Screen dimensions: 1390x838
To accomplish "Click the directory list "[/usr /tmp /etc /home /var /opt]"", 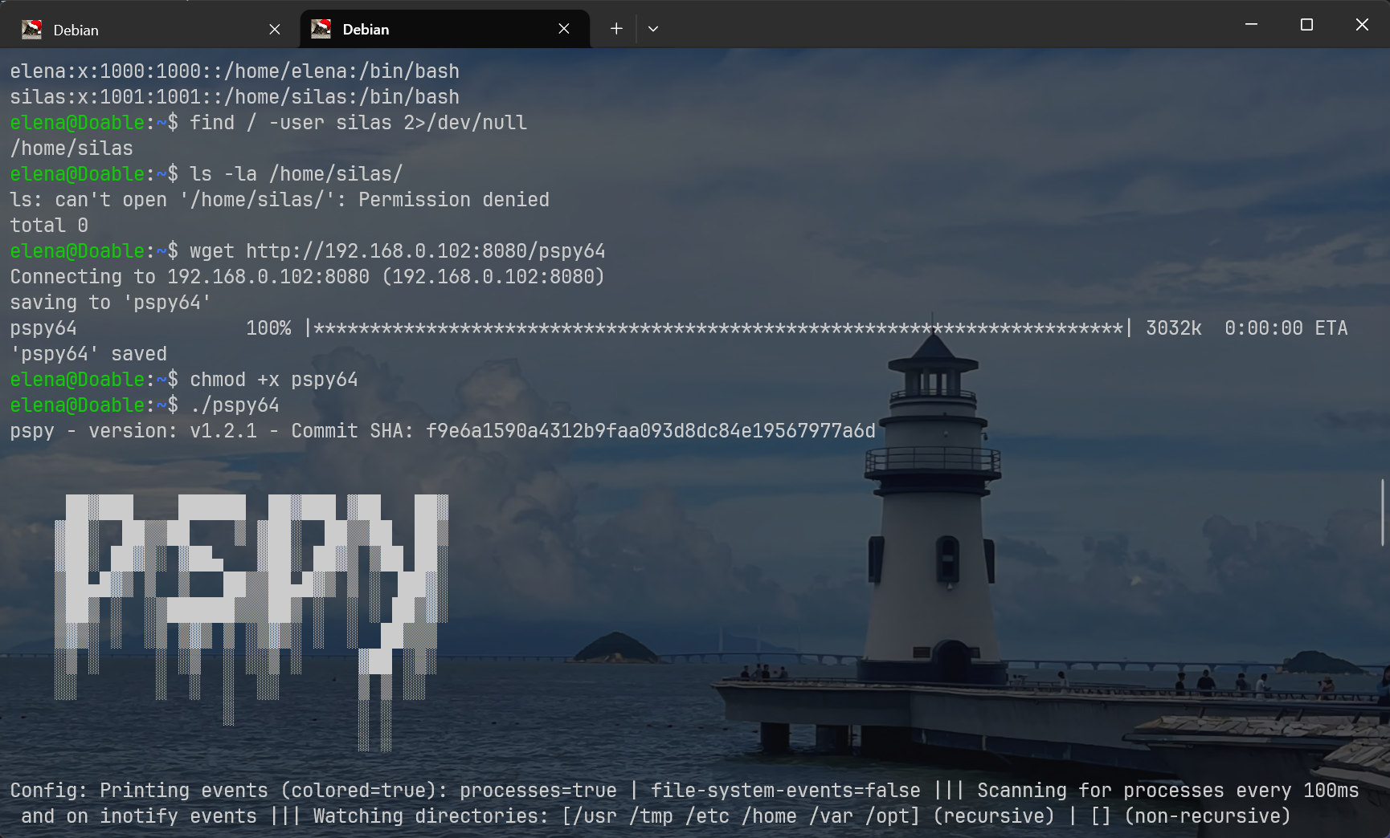I will click(x=741, y=816).
